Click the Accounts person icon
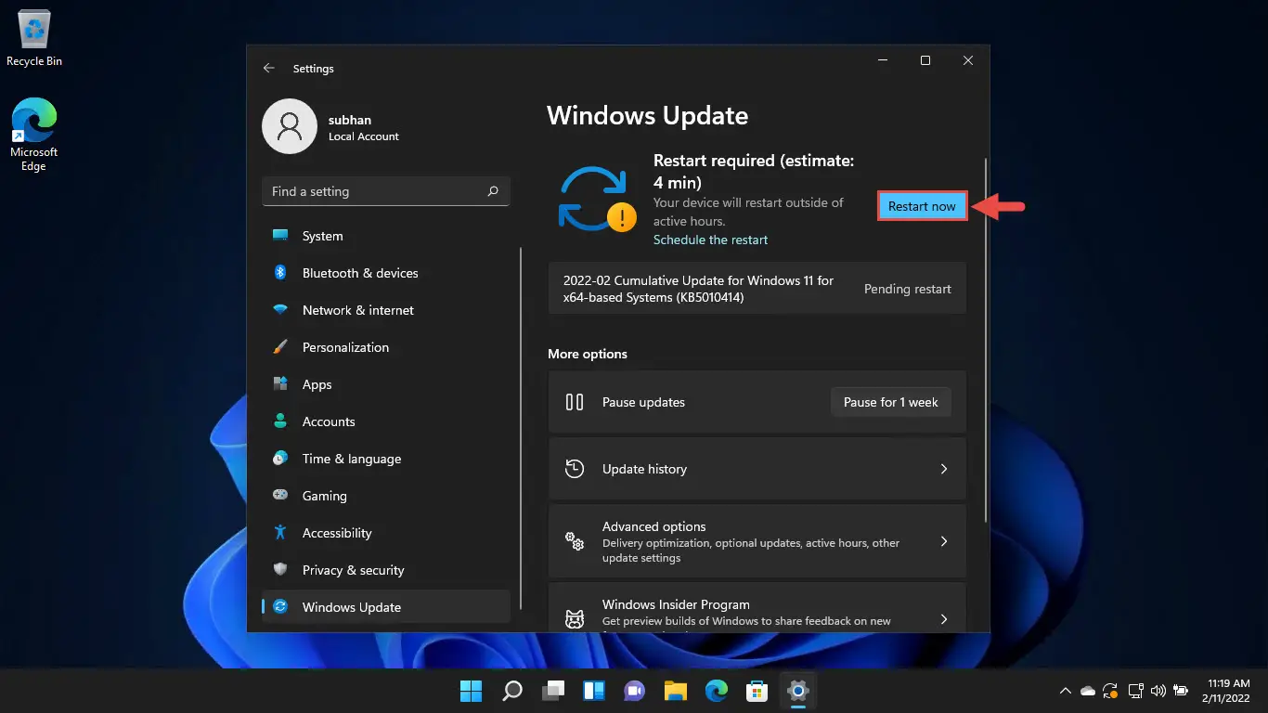Screen dimensions: 1268x713 coord(280,421)
